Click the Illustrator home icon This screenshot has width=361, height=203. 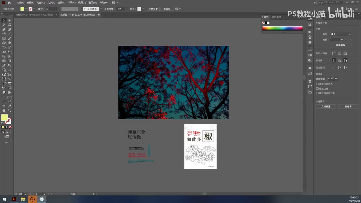[x=9, y=3]
